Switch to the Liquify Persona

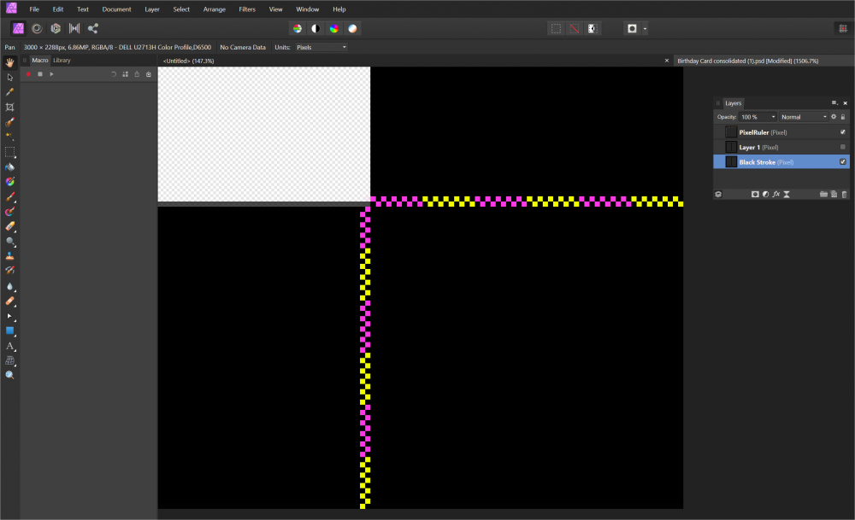point(36,28)
